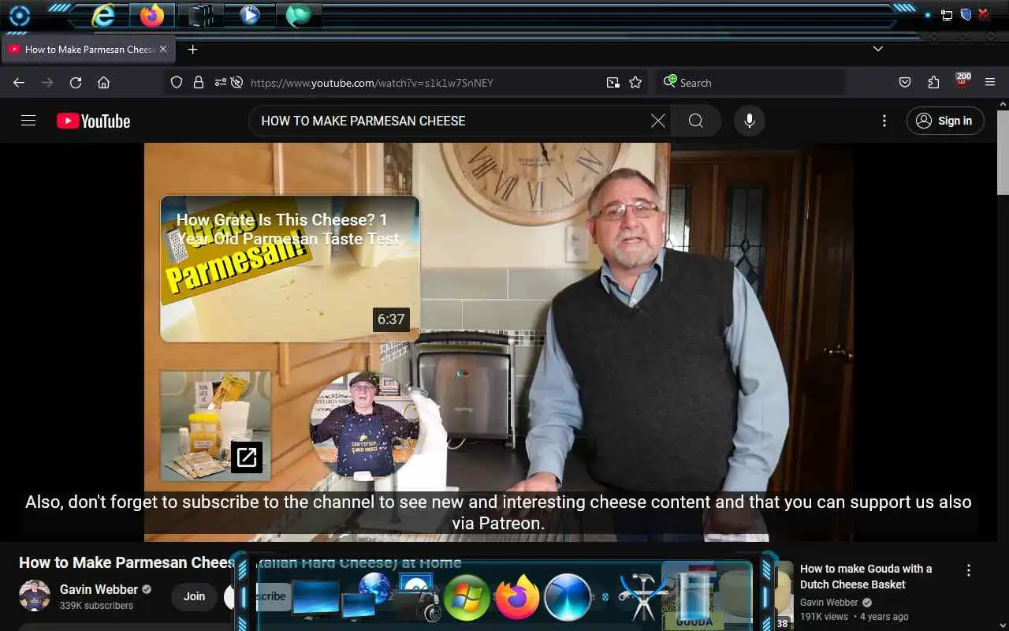The height and width of the screenshot is (631, 1009).
Task: Open the cheese kit end-screen thumbnail
Action: tap(215, 426)
